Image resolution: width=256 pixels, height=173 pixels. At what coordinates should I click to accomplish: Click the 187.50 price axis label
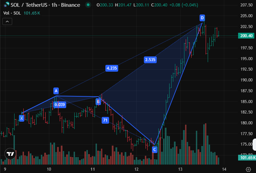pyautogui.click(x=246, y=91)
